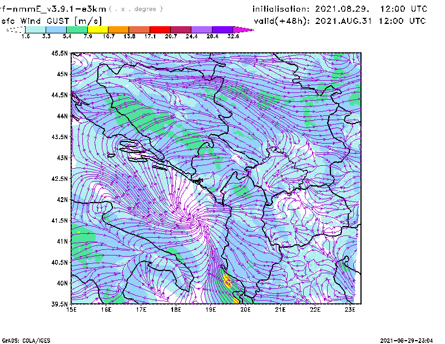Click the 43N latitude label
Image resolution: width=445 pixels, height=344 pixels.
point(62,158)
